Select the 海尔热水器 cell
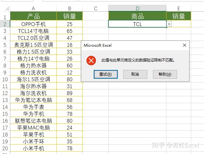This screenshot has width=204, height=154. [33, 86]
